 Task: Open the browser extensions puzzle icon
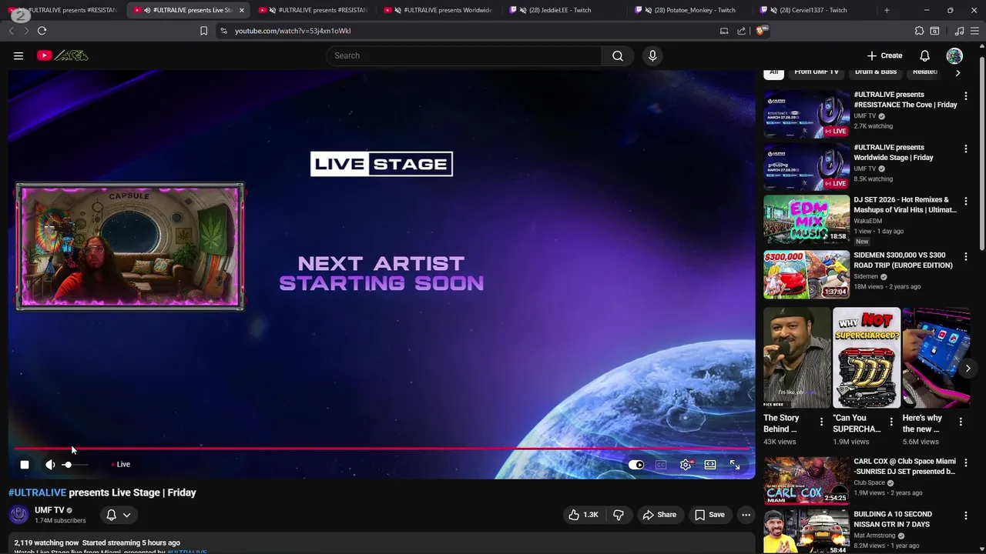(x=919, y=31)
